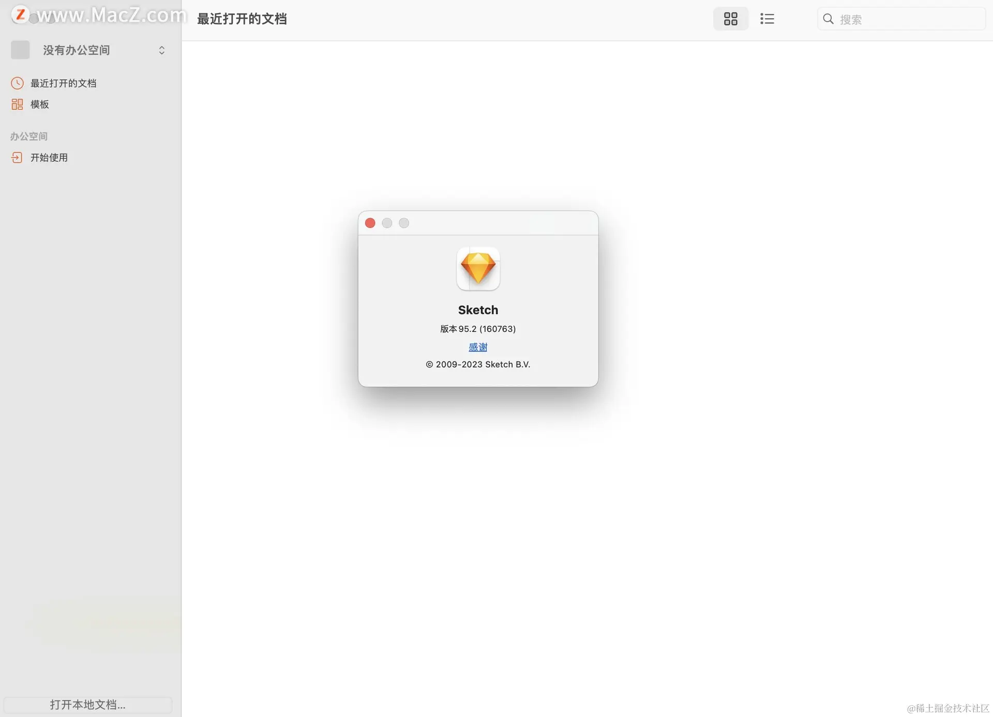Click the disabled minimize button of About dialog
The width and height of the screenshot is (993, 717).
click(x=387, y=223)
